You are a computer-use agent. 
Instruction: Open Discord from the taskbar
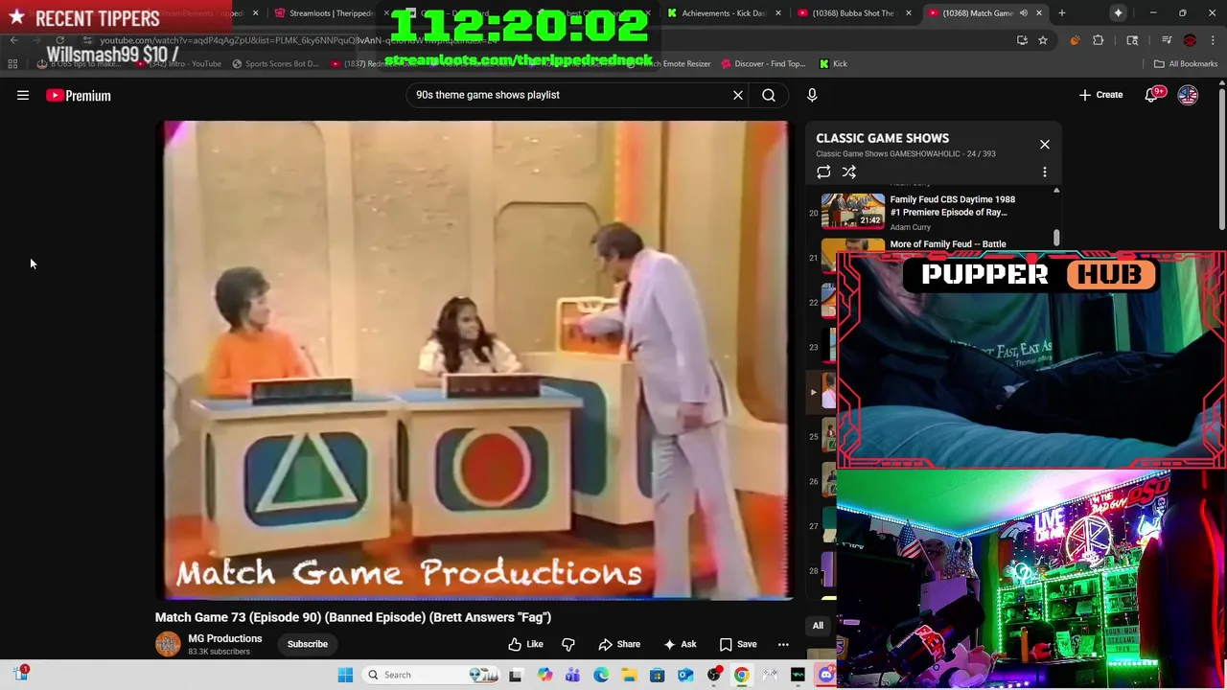[x=826, y=675]
